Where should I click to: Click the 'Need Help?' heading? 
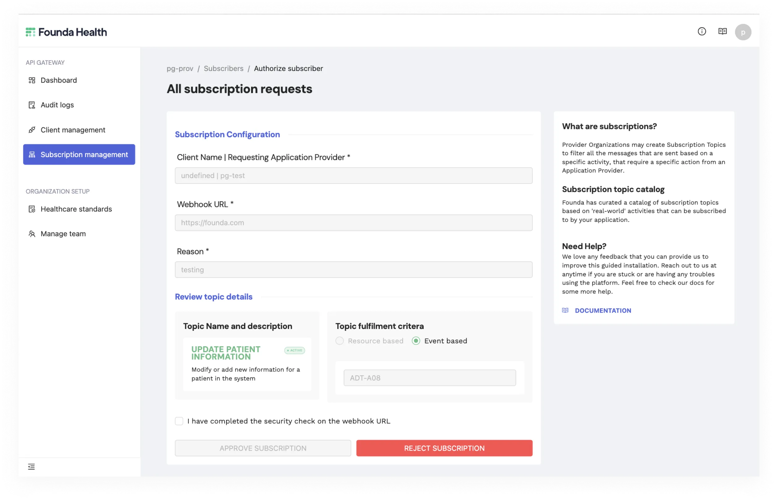584,246
